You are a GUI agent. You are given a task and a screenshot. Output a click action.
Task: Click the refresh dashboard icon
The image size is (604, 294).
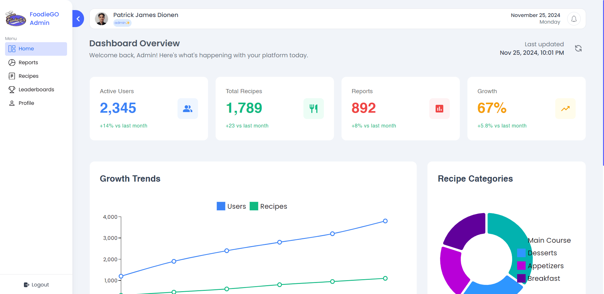tap(578, 48)
